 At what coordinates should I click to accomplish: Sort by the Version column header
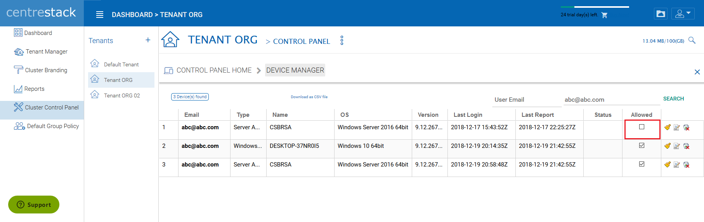(428, 115)
